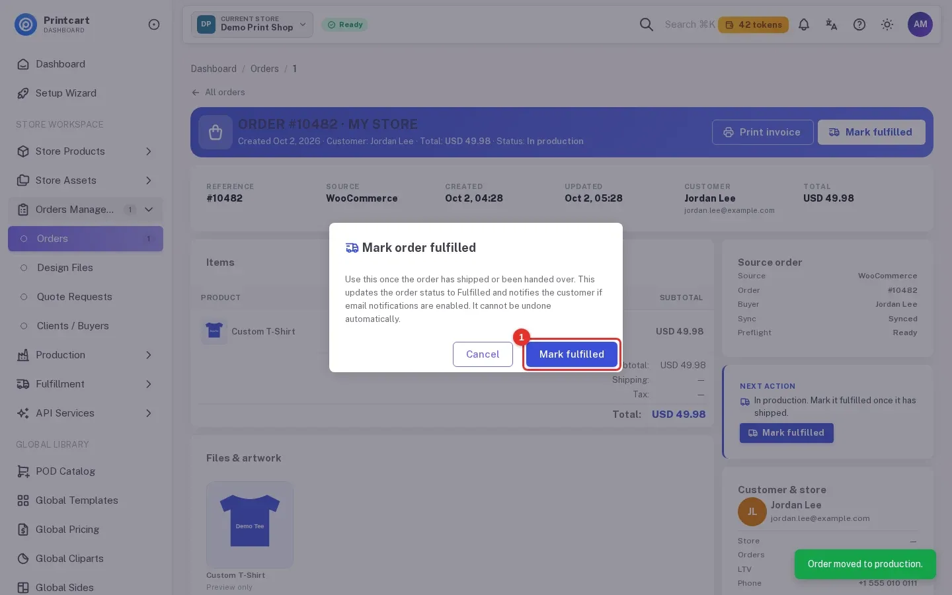Toggle light/dark theme sun icon
The height and width of the screenshot is (595, 952).
[887, 24]
